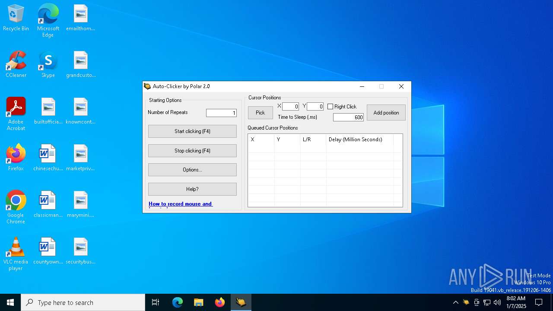Screen dimensions: 553x311
Task: Click the Y column header in queue
Action: click(287, 140)
